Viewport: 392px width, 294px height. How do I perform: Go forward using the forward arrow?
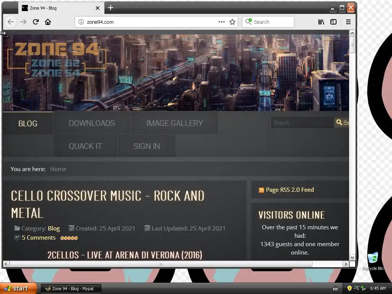pos(23,22)
